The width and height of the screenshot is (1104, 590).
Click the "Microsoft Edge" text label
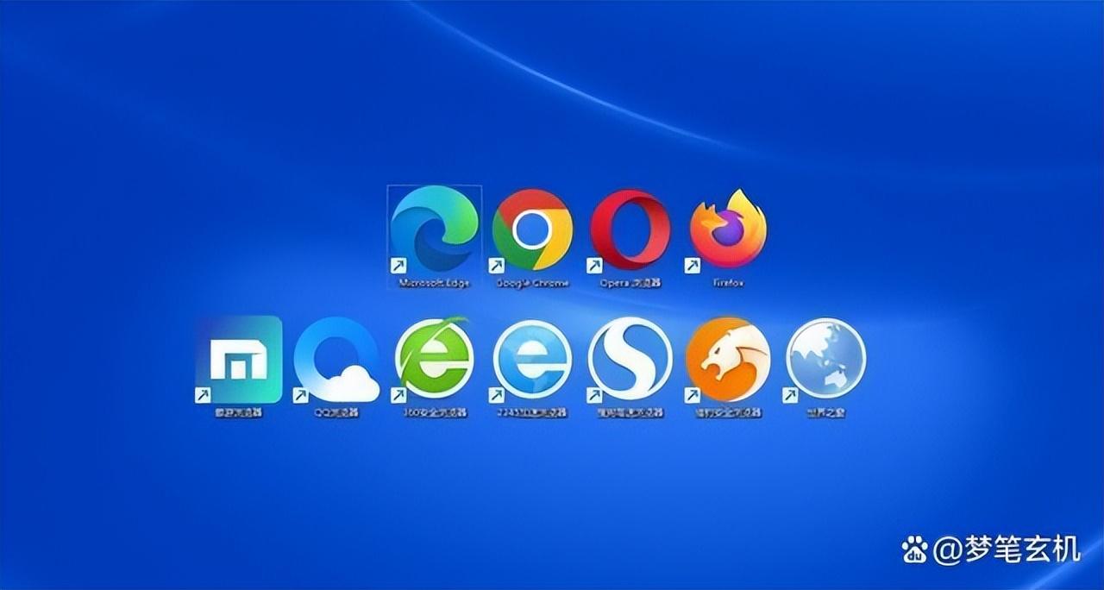point(434,282)
